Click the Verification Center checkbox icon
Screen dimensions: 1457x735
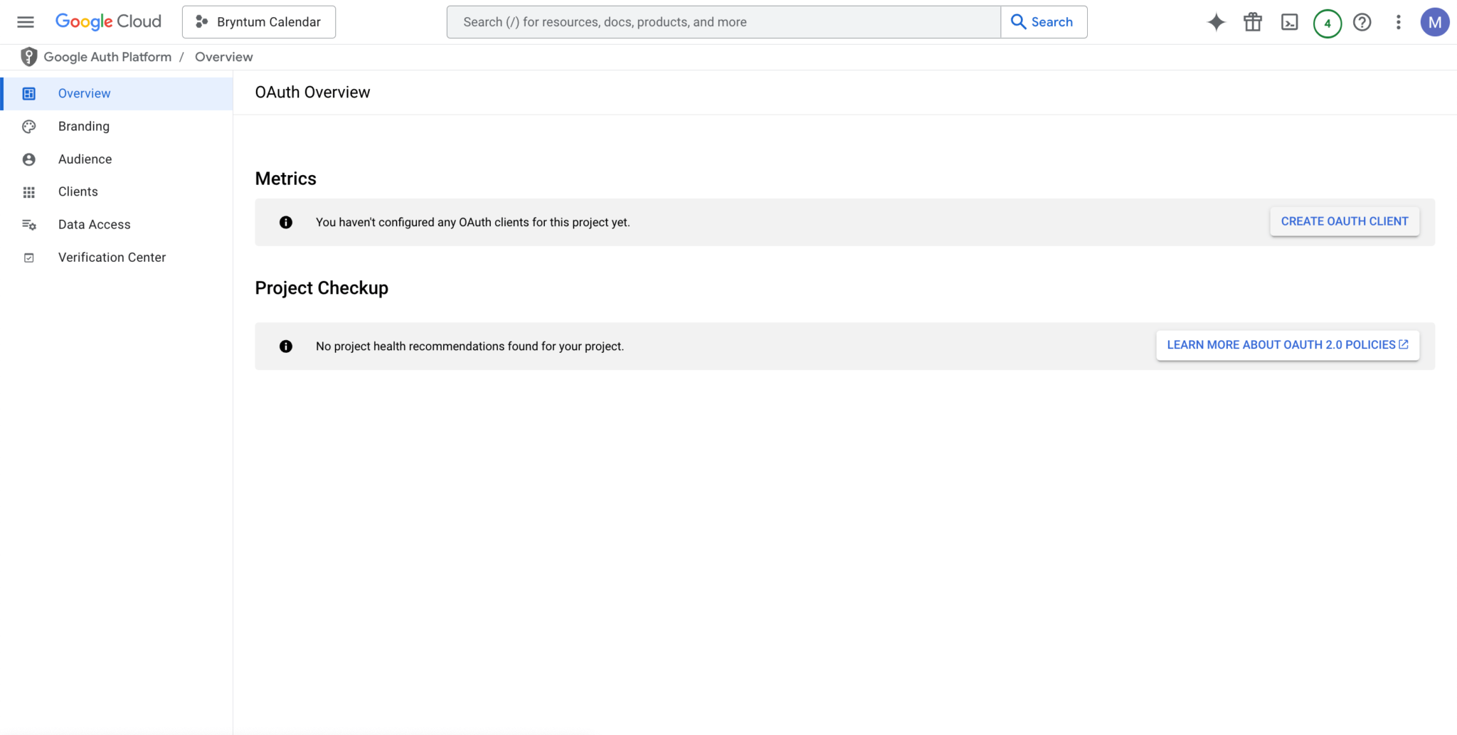coord(29,258)
